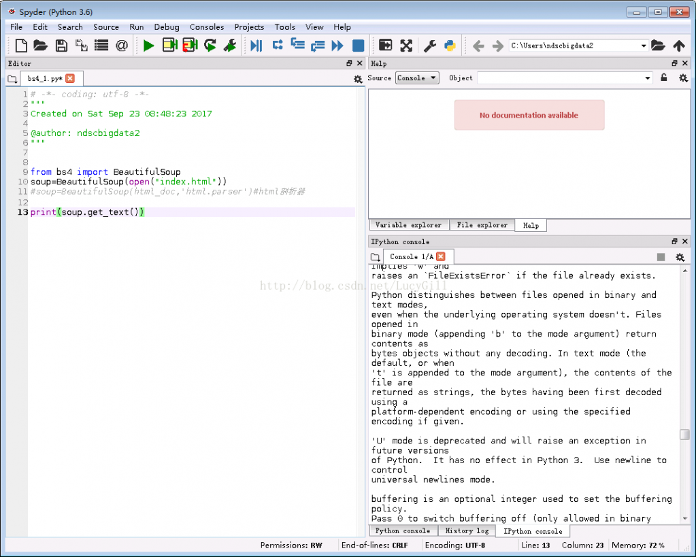The height and width of the screenshot is (557, 696).
Task: Open the Source Console dropdown
Action: coord(417,78)
